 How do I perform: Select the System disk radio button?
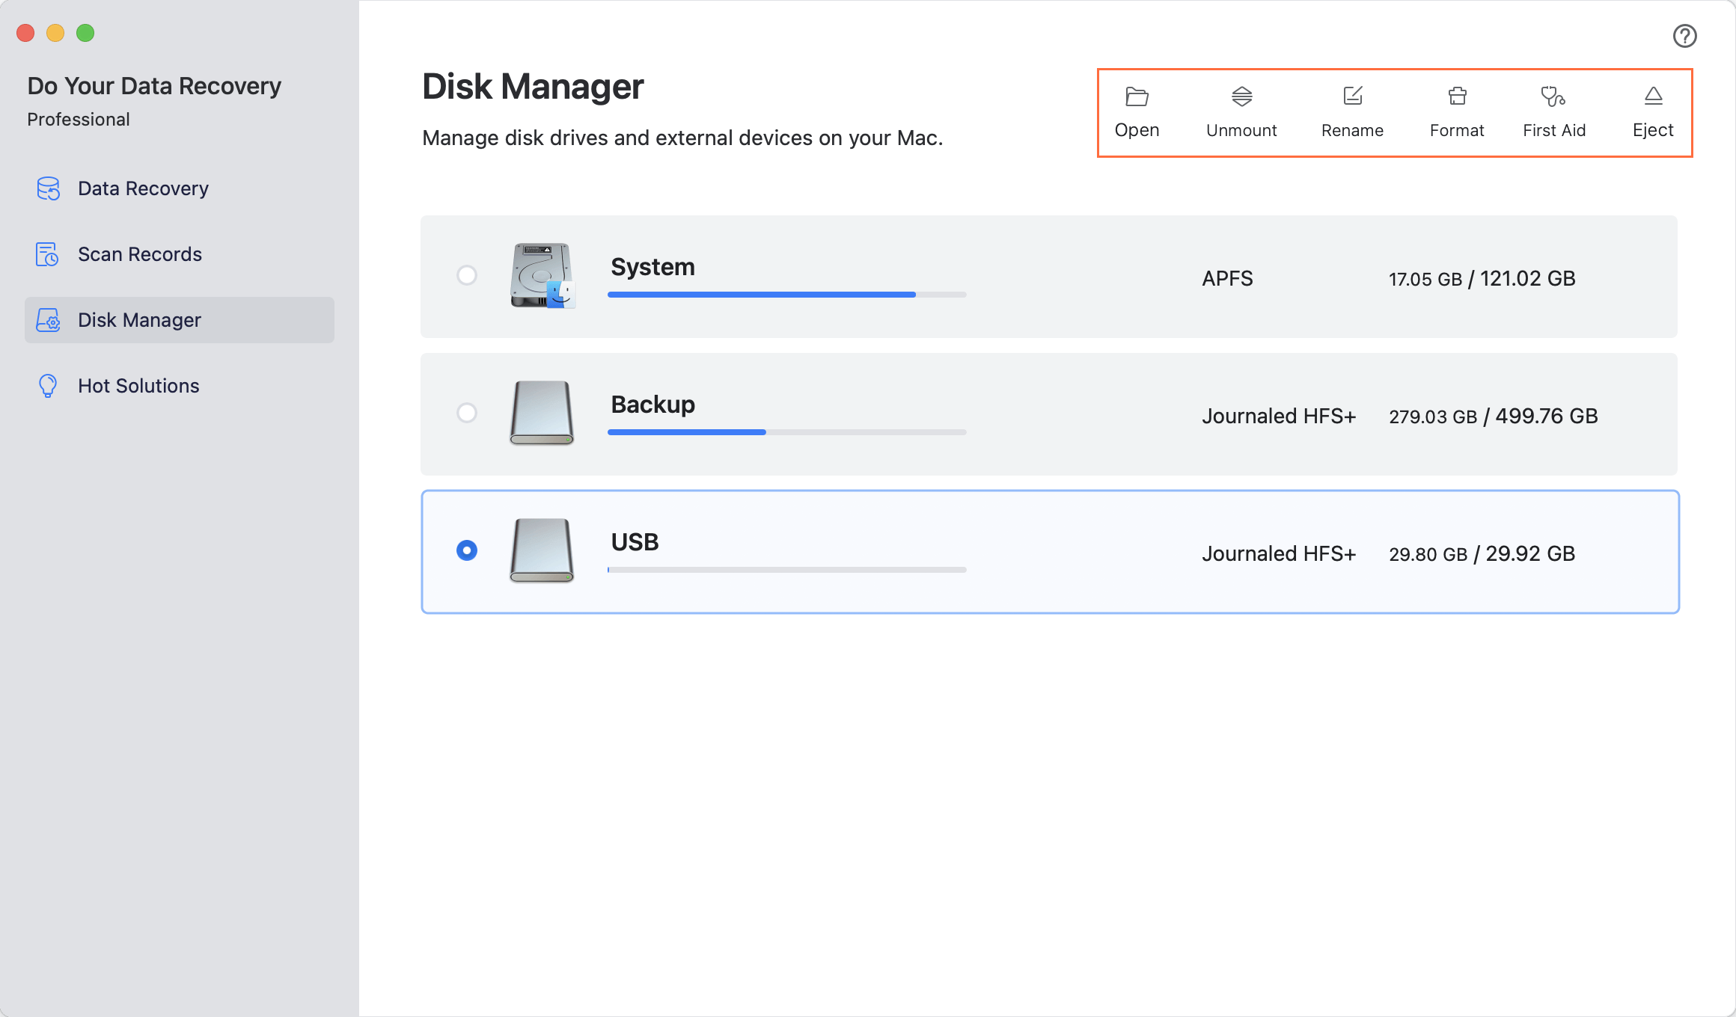(x=467, y=275)
